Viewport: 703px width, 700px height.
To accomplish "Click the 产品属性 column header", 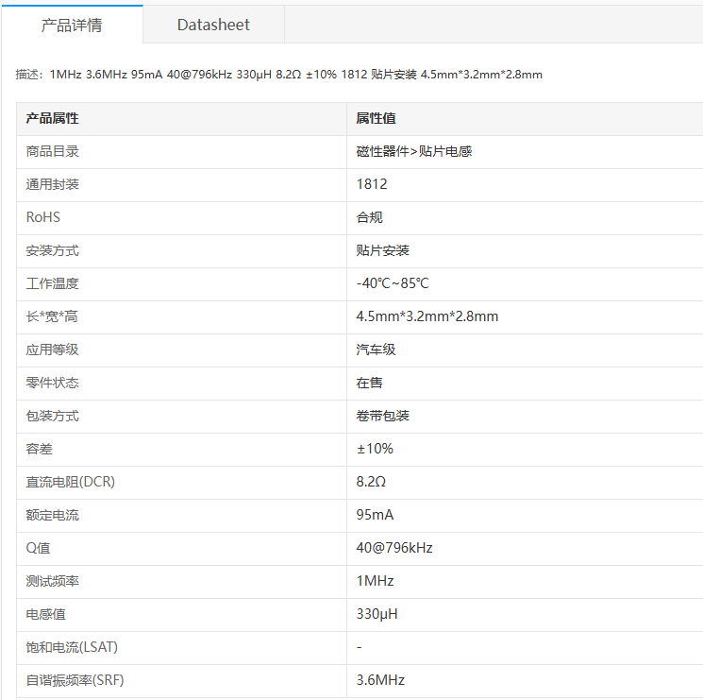I will tap(52, 118).
